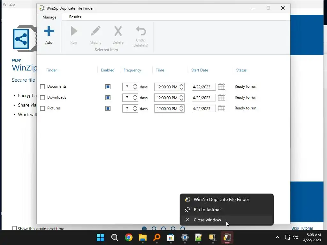Screen dimensions: 327x245
Task: Increase frequency days for Downloads row
Action: (x=135, y=96)
